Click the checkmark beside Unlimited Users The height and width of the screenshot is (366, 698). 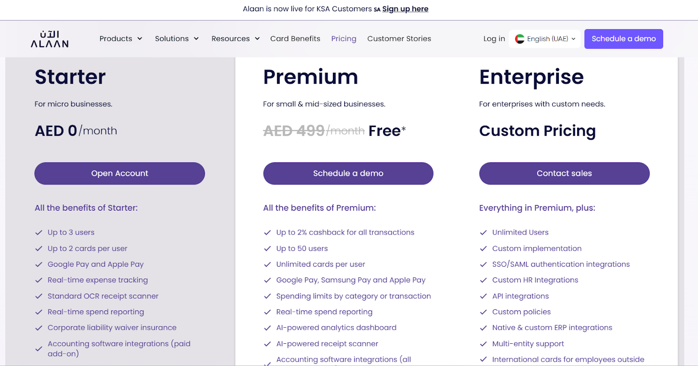point(483,233)
